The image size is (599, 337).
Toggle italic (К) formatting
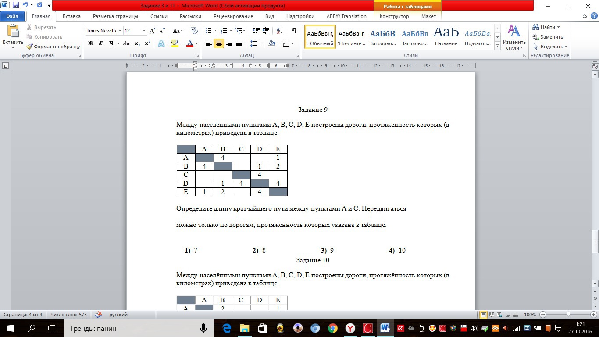(x=101, y=43)
